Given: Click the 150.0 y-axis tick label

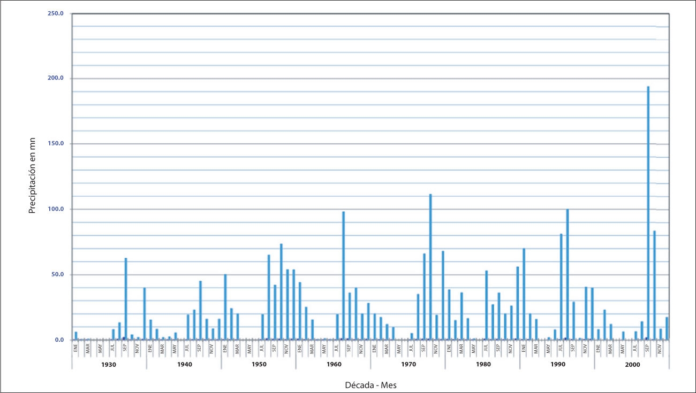Looking at the screenshot, I should point(56,144).
